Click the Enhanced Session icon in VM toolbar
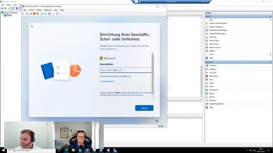Image resolution: width=273 pixels, height=153 pixels. tap(57, 14)
